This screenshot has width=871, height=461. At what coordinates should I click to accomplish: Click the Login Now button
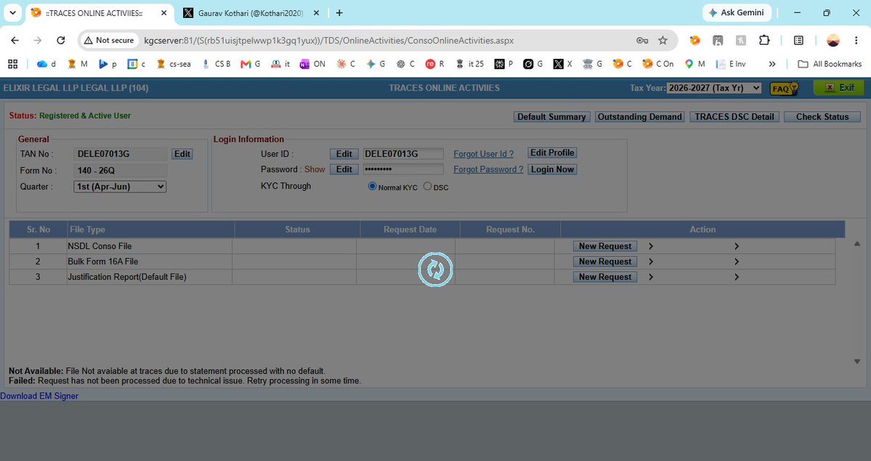pyautogui.click(x=552, y=169)
